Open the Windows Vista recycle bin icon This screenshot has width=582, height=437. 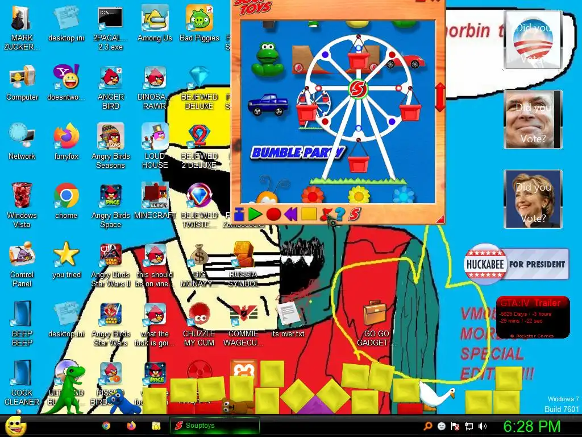coord(22,205)
